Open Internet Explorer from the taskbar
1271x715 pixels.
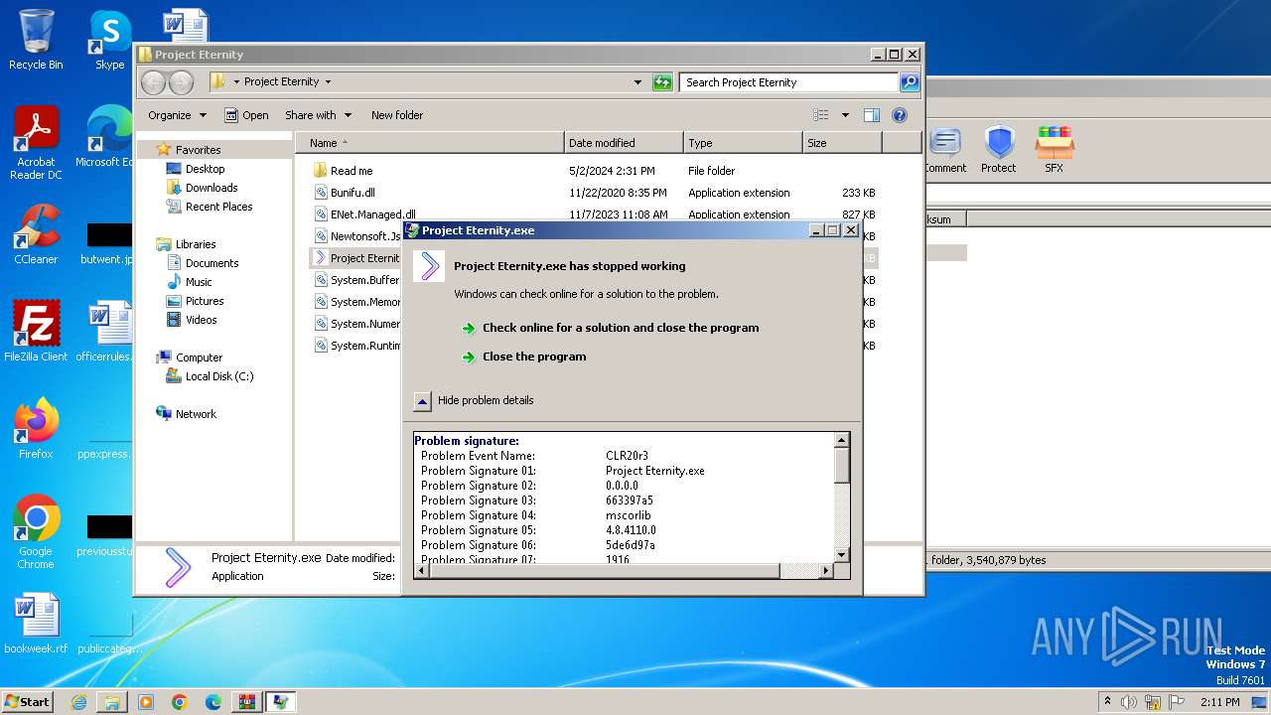[x=78, y=702]
